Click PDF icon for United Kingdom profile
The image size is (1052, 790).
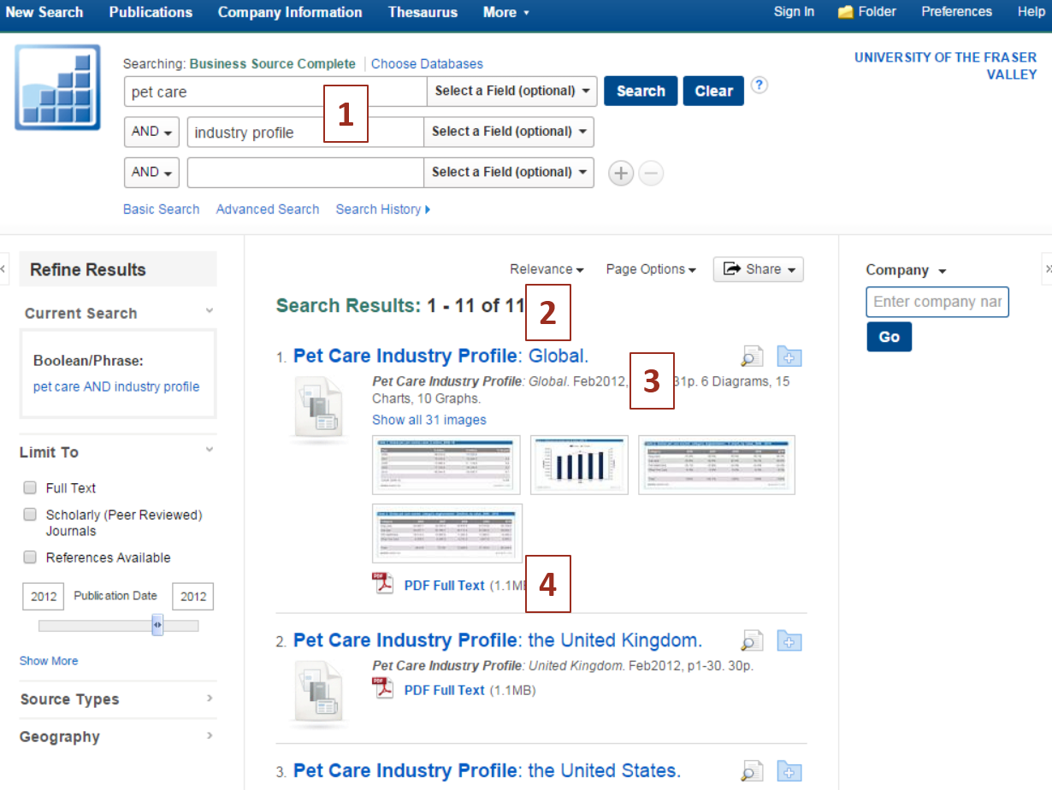pos(383,688)
